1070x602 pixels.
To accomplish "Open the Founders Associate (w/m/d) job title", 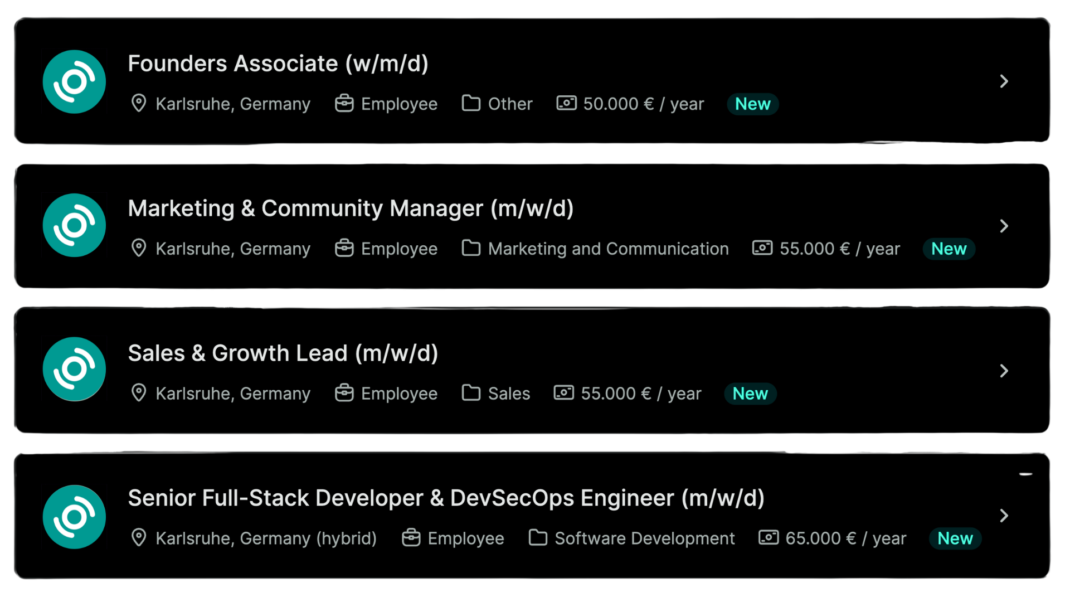I will coord(278,64).
